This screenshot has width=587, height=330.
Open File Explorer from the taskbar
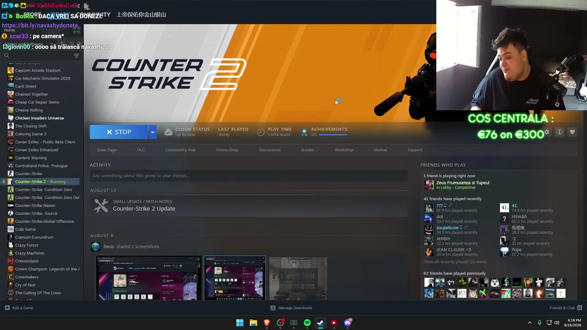(x=253, y=323)
